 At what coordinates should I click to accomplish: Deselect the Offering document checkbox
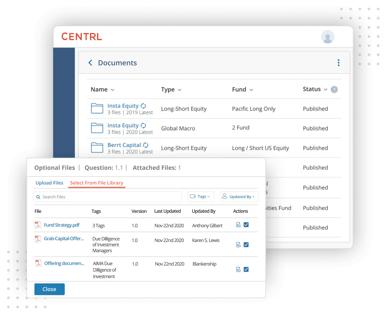(x=246, y=270)
